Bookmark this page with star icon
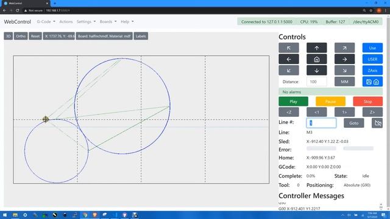The image size is (390, 219). (371, 10)
